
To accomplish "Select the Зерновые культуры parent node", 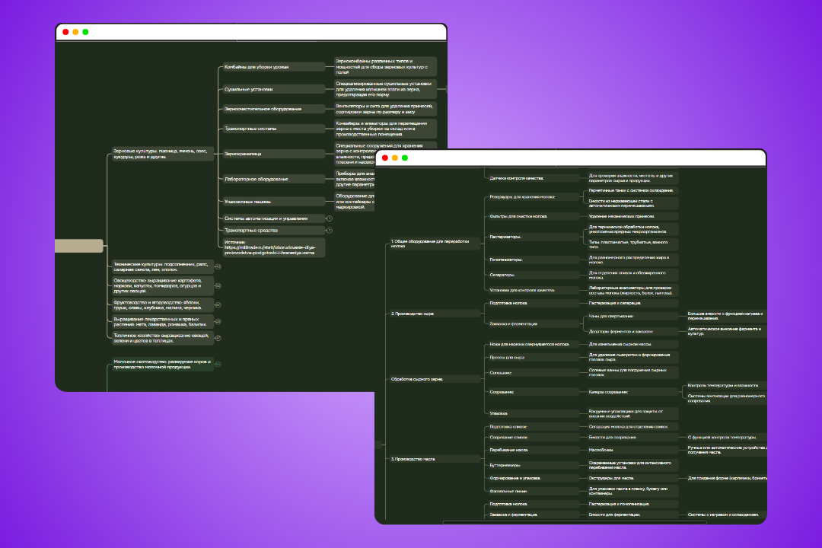I will pyautogui.click(x=163, y=154).
